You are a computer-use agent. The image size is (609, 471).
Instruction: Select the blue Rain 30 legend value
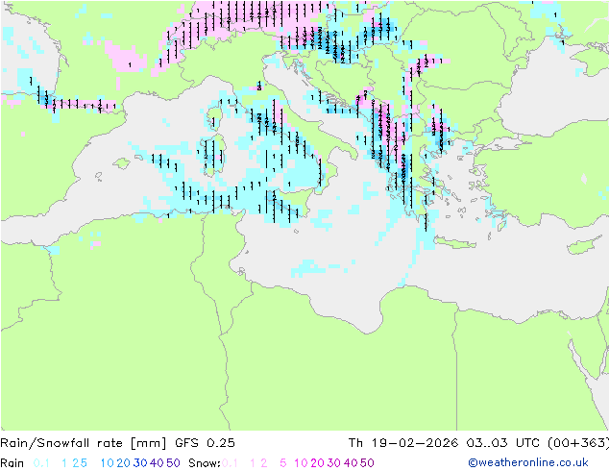(140, 463)
